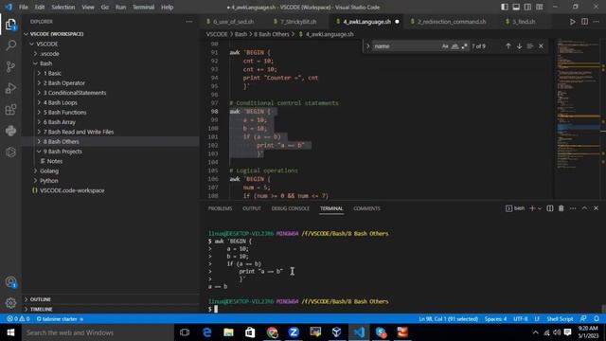Toggle bottom panel layout icon

tap(516, 7)
